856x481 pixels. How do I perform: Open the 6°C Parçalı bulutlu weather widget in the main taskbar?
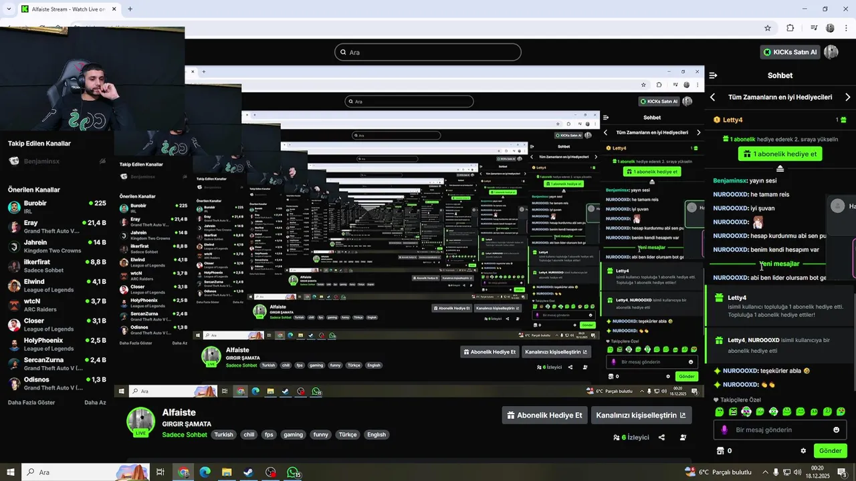tap(718, 472)
